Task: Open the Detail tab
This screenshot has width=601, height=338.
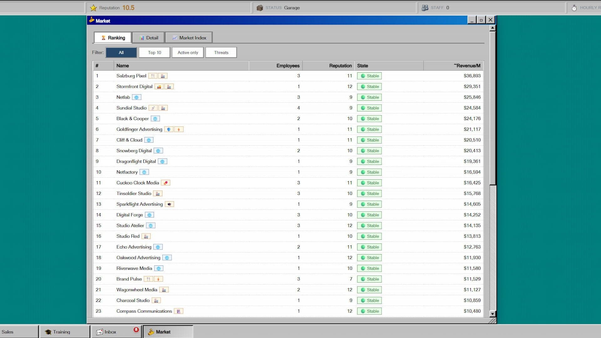Action: coord(149,38)
